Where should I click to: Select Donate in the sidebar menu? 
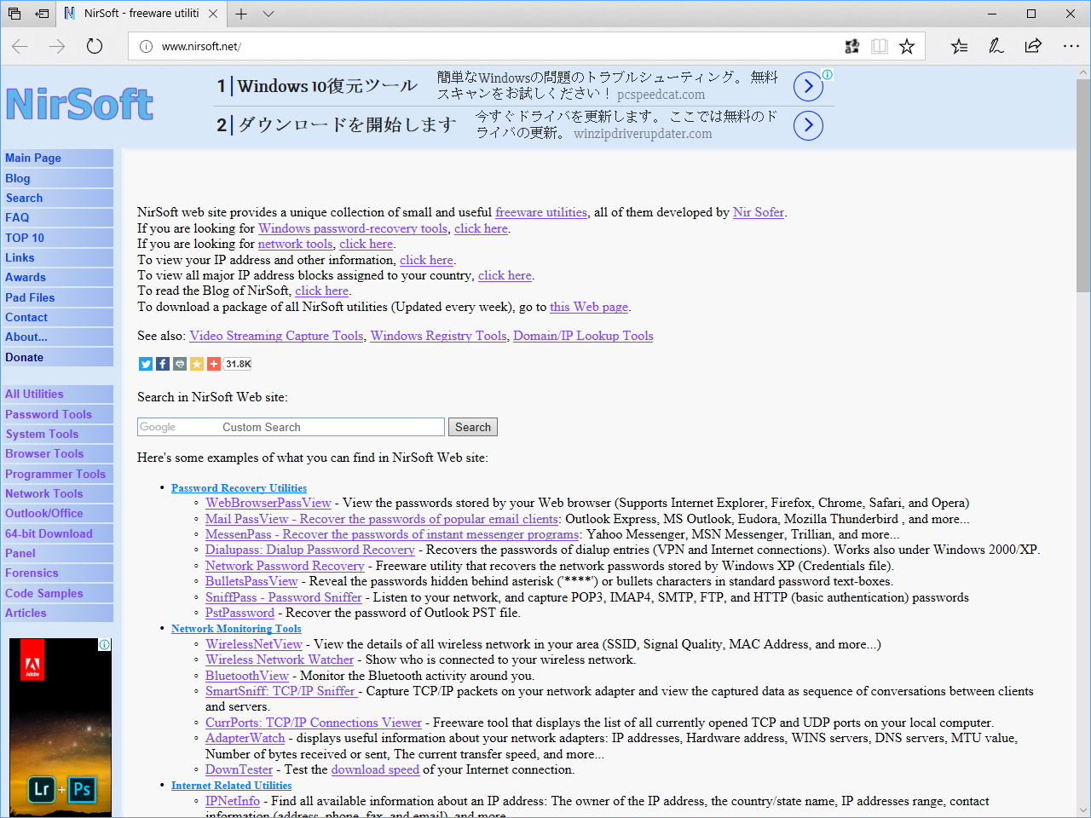(x=26, y=357)
